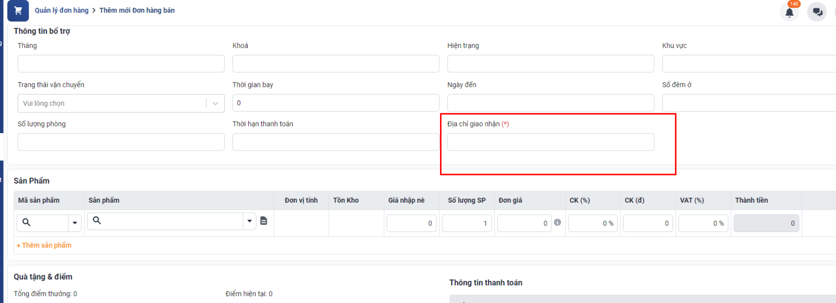Click the shopping cart module icon
The width and height of the screenshot is (836, 303).
tap(18, 10)
